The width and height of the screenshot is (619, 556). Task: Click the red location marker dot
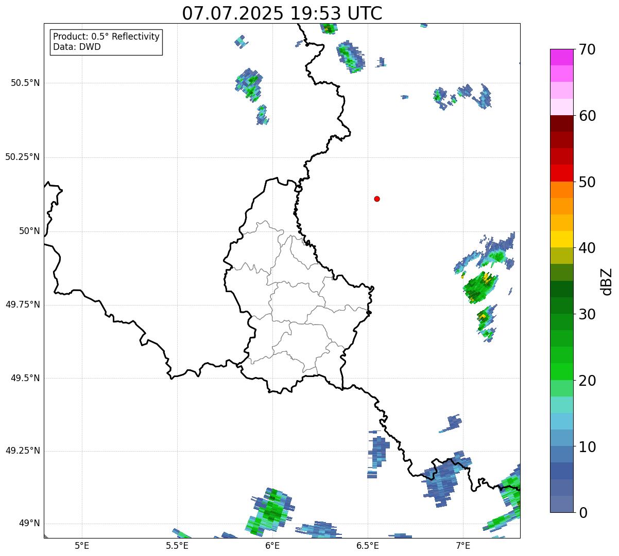(x=377, y=199)
